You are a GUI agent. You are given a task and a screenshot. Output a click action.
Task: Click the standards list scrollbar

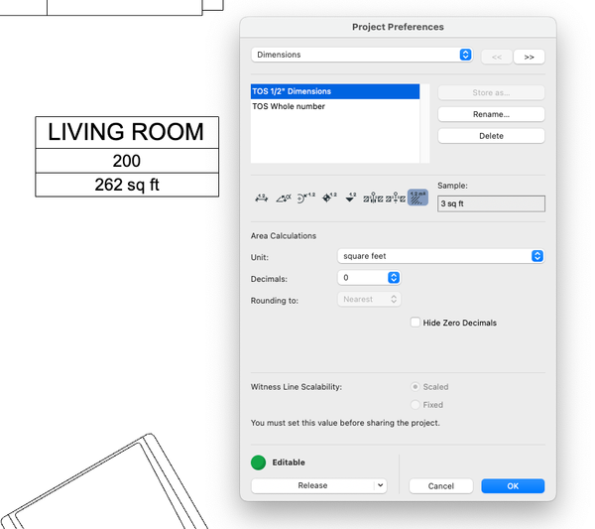pyautogui.click(x=424, y=123)
